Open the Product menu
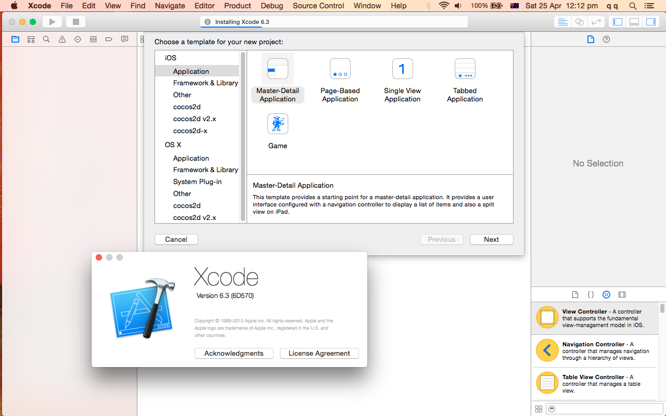 [238, 6]
